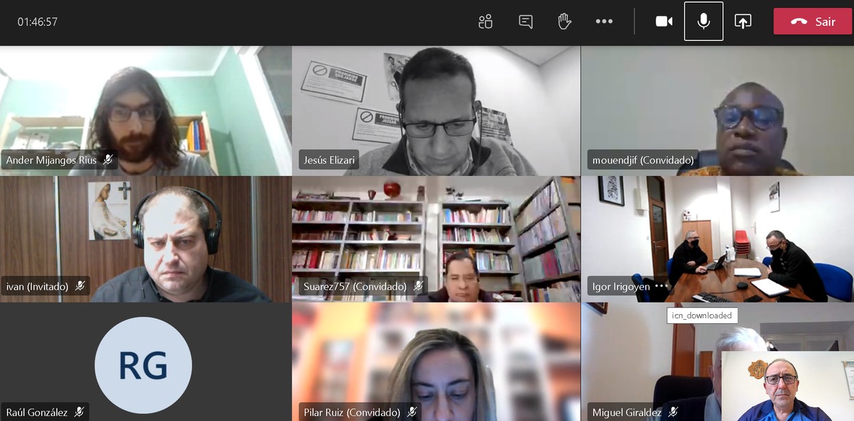Click the meeting timer 01:46:57
The height and width of the screenshot is (421, 854).
pyautogui.click(x=38, y=22)
